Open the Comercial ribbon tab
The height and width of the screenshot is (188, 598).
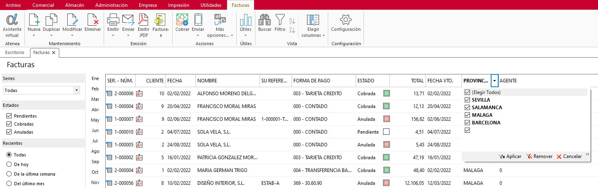pos(43,5)
